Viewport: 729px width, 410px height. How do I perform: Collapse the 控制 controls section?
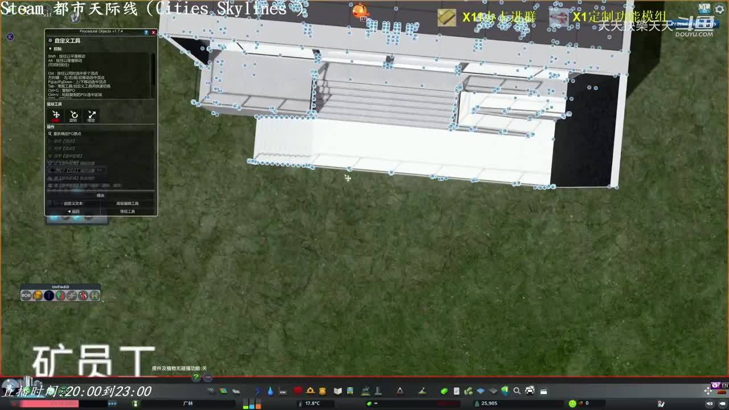[x=50, y=49]
